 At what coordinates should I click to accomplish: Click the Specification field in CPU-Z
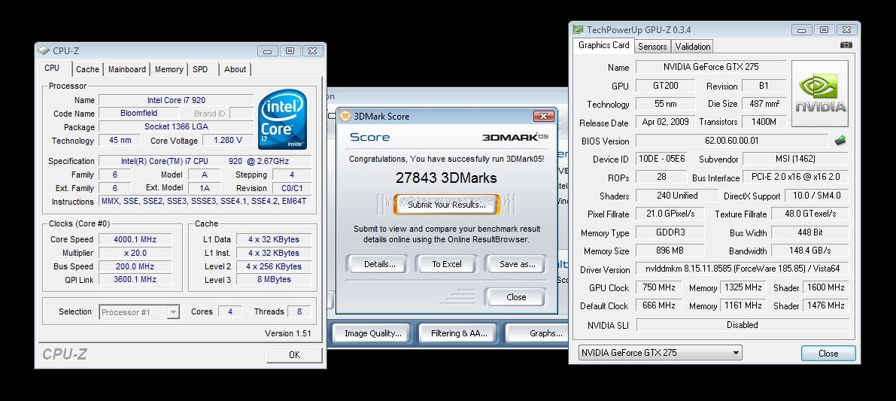point(205,161)
